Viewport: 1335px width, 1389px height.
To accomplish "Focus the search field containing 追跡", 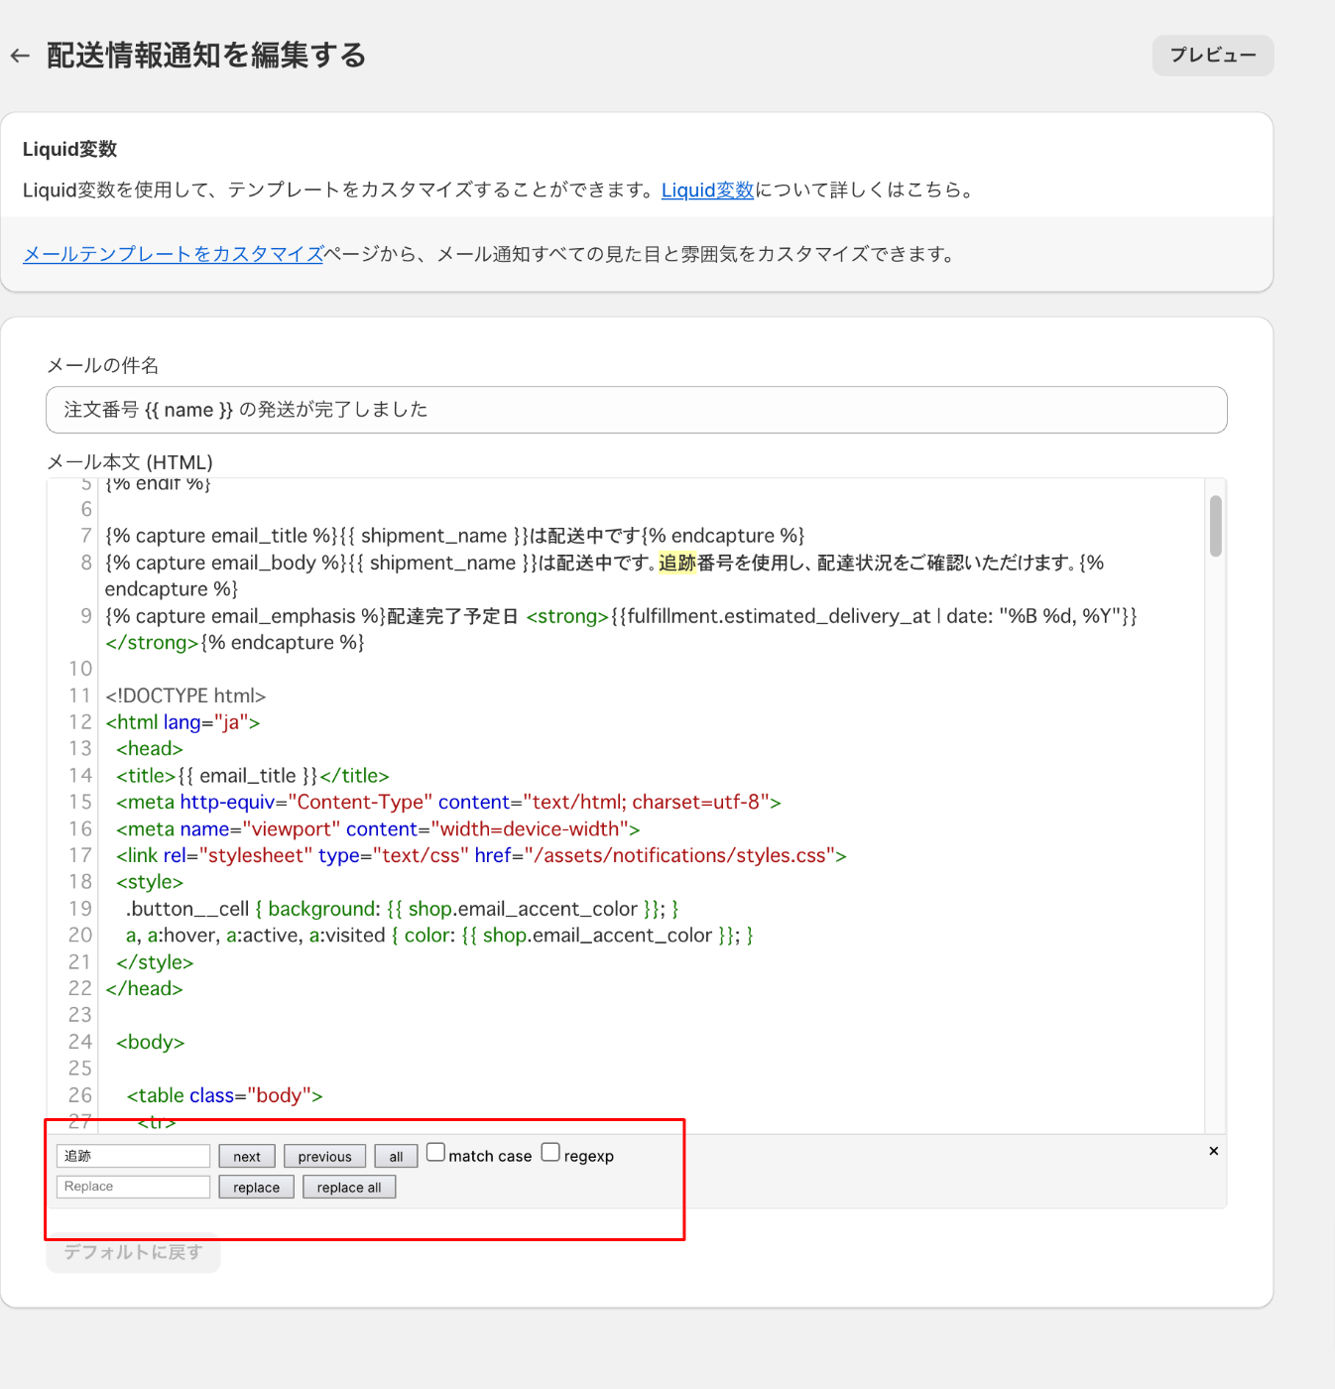I will point(133,1156).
